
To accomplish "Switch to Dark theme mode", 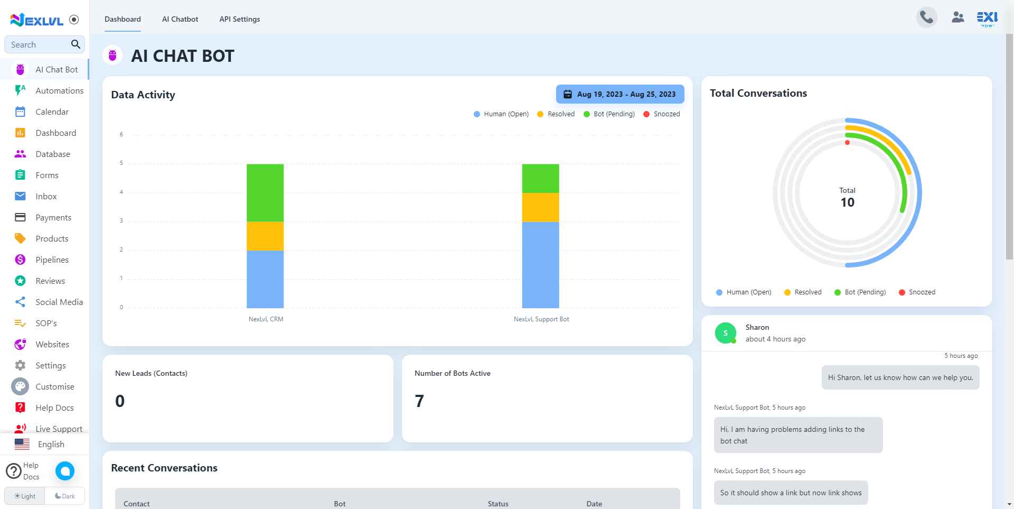I will [x=65, y=496].
